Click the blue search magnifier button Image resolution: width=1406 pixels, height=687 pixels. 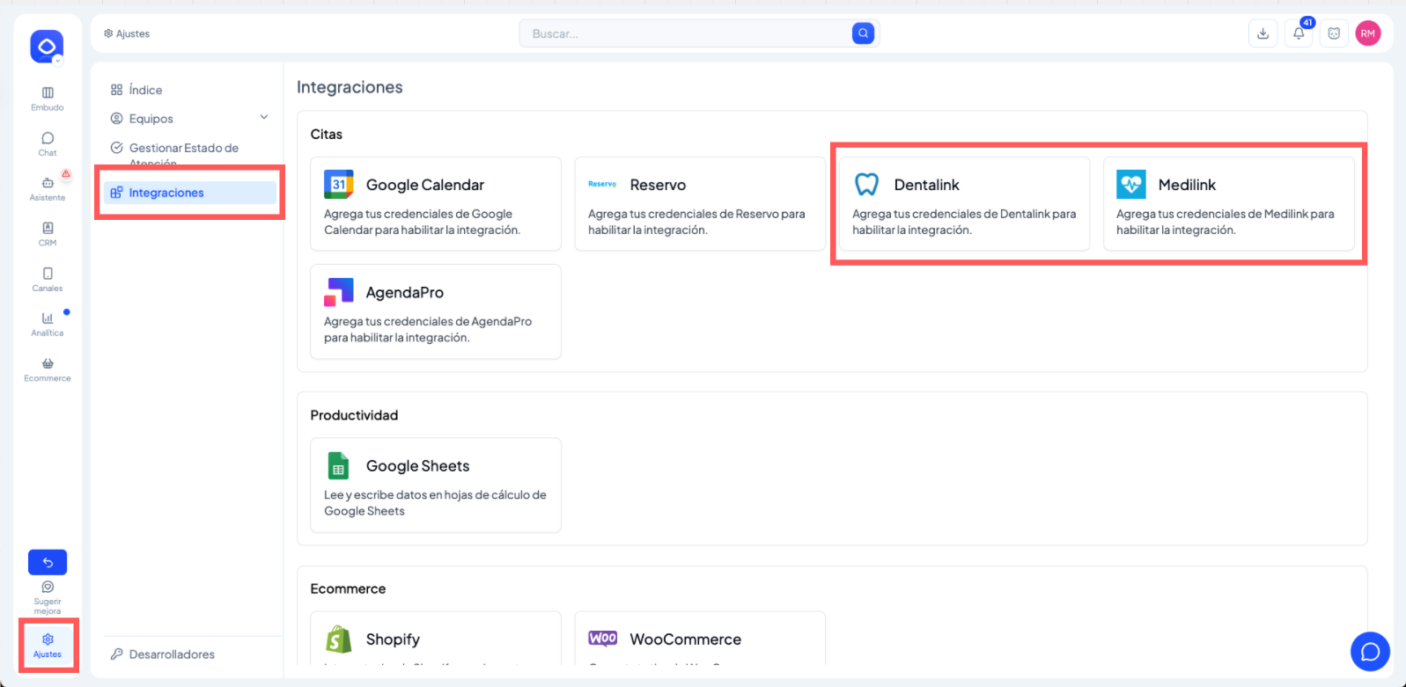pos(863,33)
